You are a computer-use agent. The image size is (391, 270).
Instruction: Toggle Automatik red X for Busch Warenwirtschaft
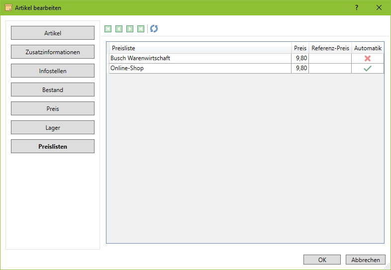(x=368, y=58)
